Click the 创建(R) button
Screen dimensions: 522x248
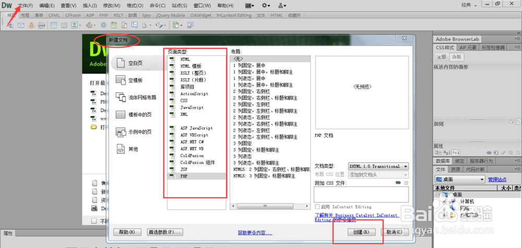362,232
